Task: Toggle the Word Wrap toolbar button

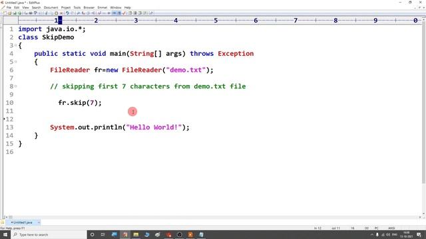Action: [x=114, y=13]
